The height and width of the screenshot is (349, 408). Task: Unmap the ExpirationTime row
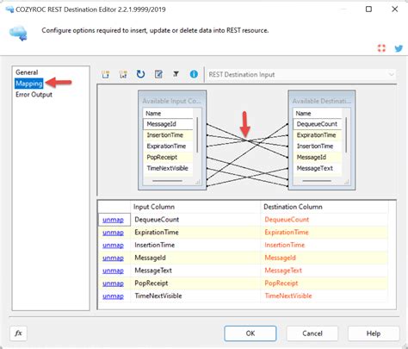[113, 233]
